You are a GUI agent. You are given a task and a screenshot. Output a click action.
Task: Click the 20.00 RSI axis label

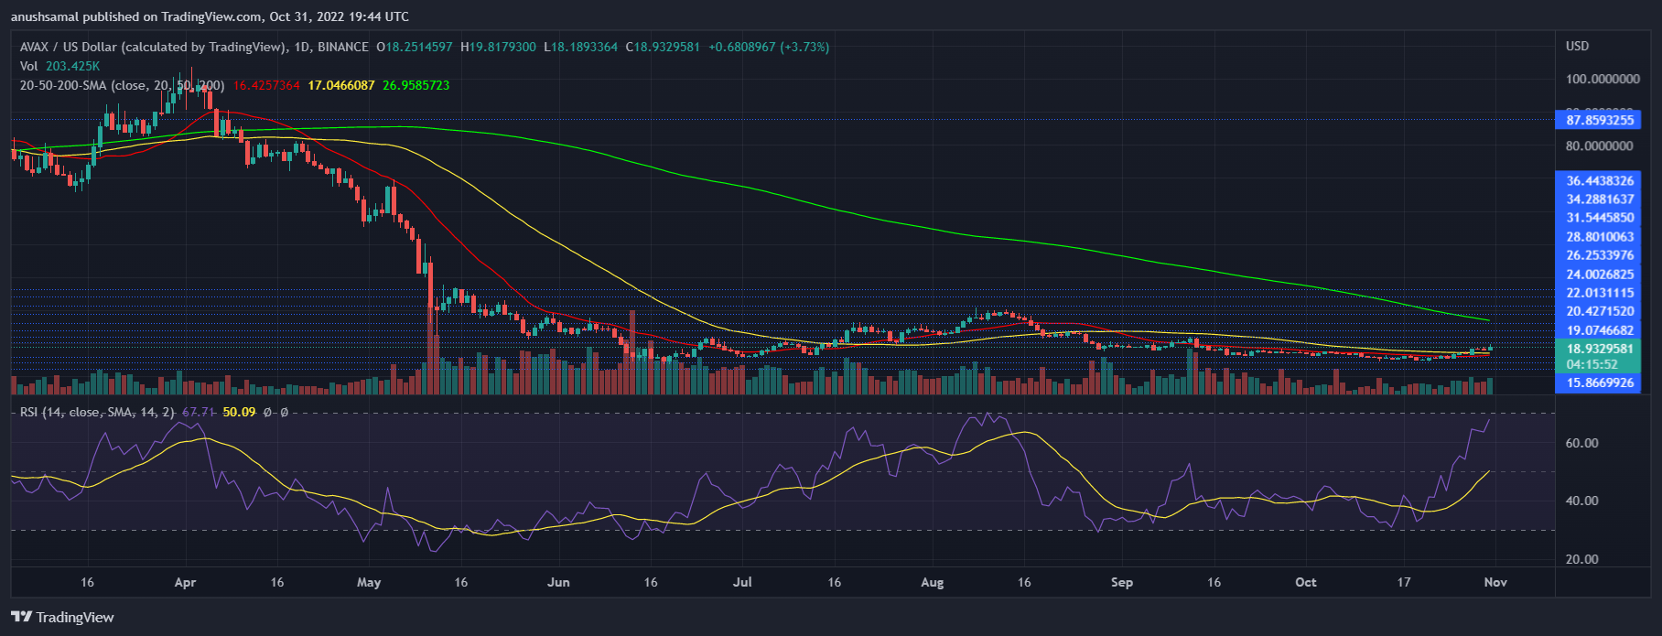pyautogui.click(x=1582, y=559)
